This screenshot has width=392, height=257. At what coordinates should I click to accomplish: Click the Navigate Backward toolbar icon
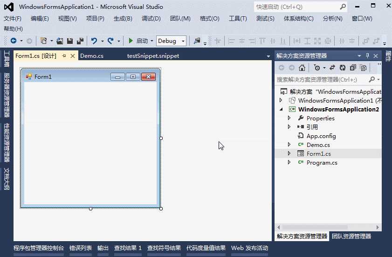coord(14,41)
